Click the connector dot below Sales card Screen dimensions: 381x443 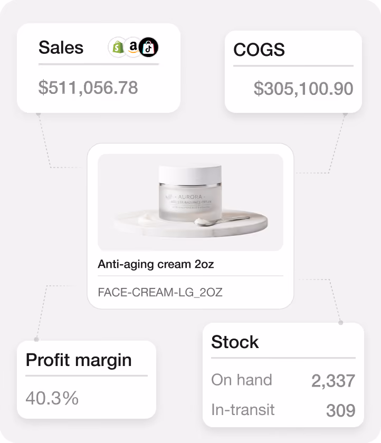39,113
